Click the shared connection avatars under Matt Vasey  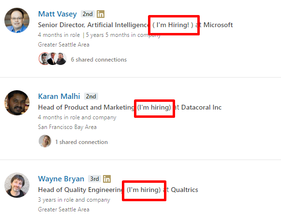pos(53,59)
